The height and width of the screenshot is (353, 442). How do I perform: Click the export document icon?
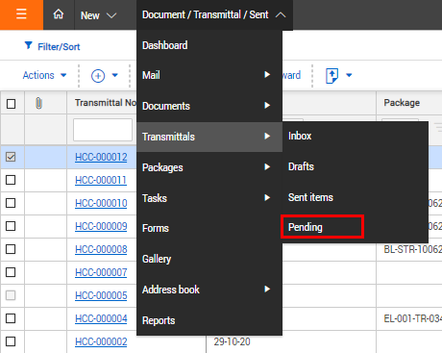331,76
